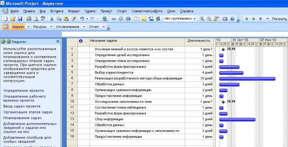Expand the Задачи guide dropdown arrow

pos(28,27)
